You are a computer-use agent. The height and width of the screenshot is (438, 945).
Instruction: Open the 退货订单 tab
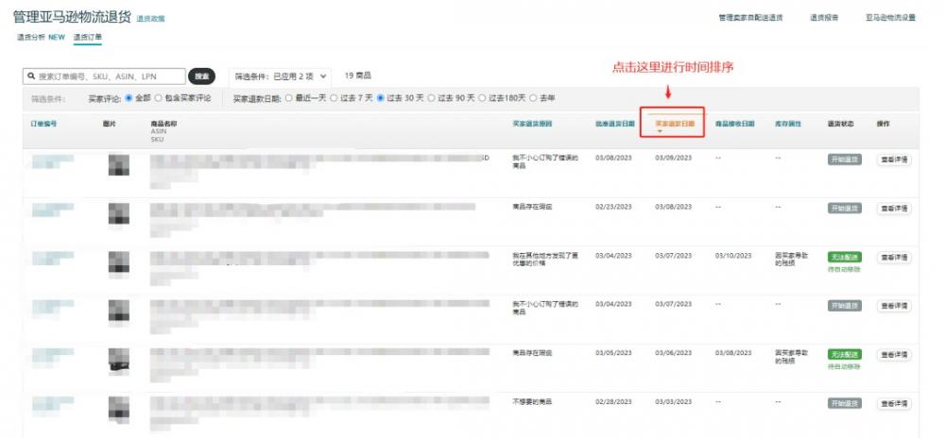[x=87, y=38]
